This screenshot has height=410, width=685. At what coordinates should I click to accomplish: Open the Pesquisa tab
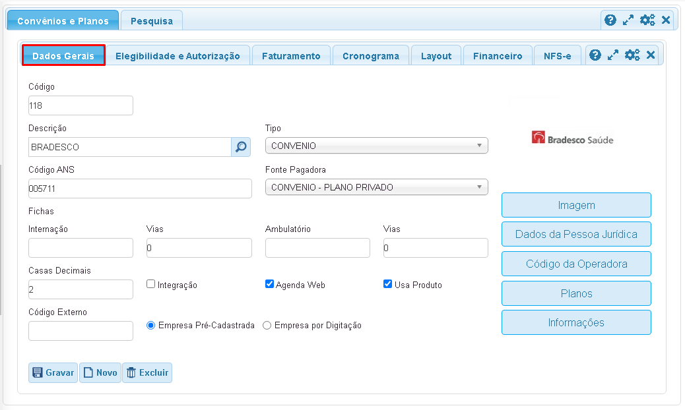tap(152, 20)
